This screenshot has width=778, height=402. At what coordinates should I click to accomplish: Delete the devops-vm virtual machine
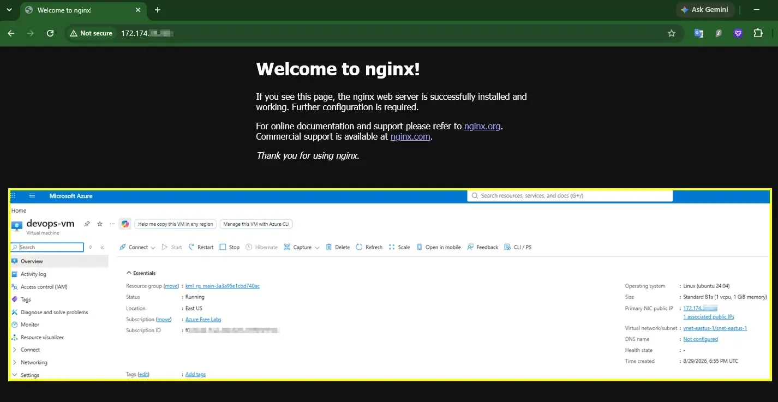[338, 247]
